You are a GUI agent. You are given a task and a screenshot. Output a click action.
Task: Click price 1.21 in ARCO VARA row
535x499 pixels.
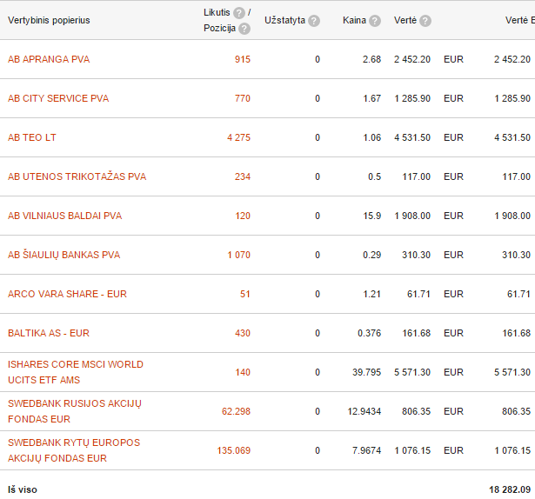372,294
